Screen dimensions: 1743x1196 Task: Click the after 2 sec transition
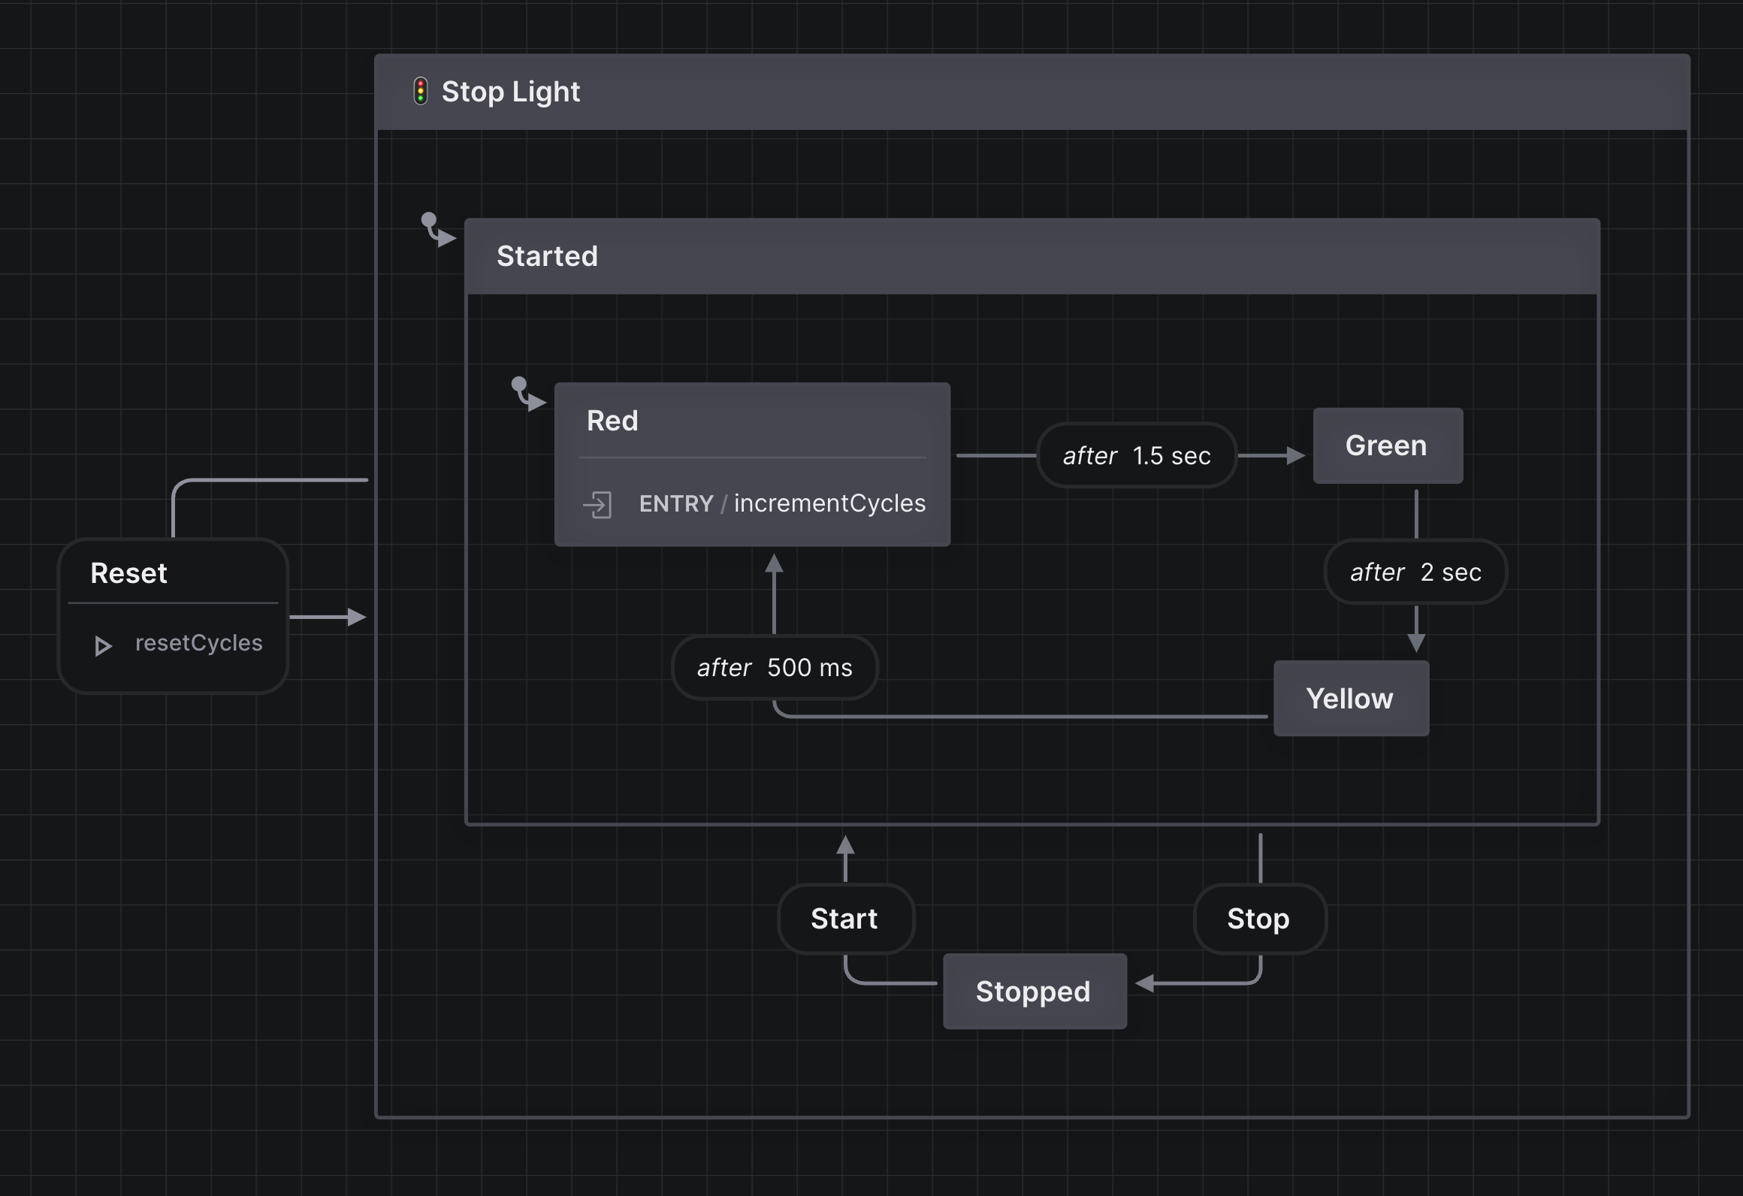point(1415,572)
